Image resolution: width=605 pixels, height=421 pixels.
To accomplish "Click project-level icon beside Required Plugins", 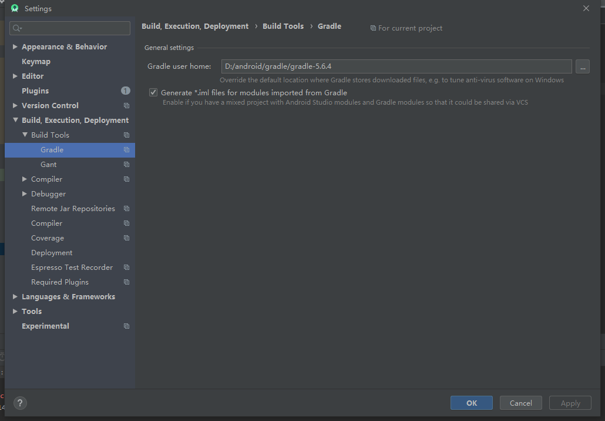I will [x=126, y=282].
